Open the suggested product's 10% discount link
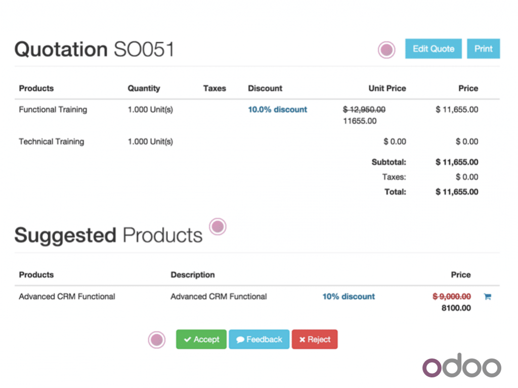Viewport: 518px width, 388px height. 349,297
